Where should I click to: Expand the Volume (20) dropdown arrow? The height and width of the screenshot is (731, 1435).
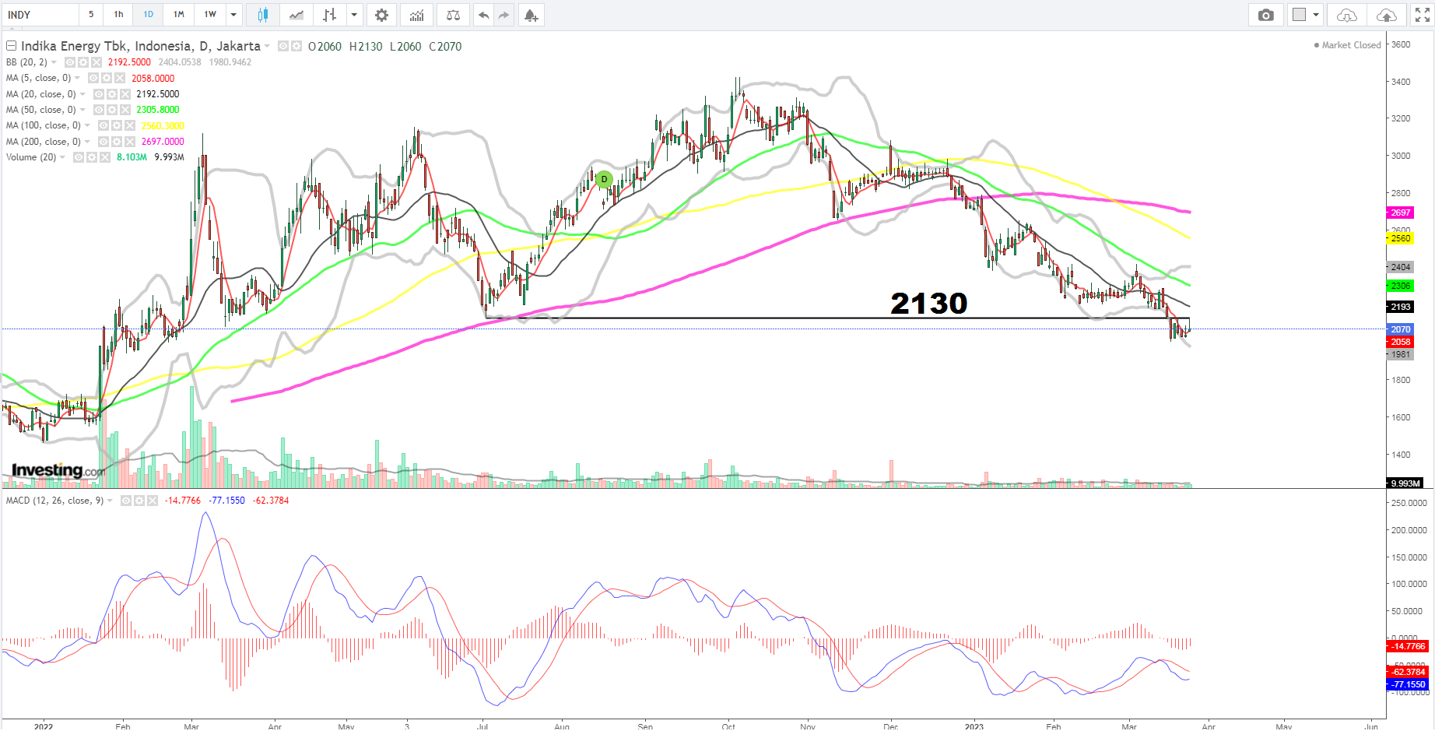[x=63, y=157]
